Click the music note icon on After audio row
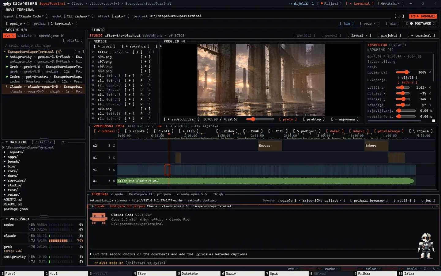441x276 pixels. click(93, 52)
